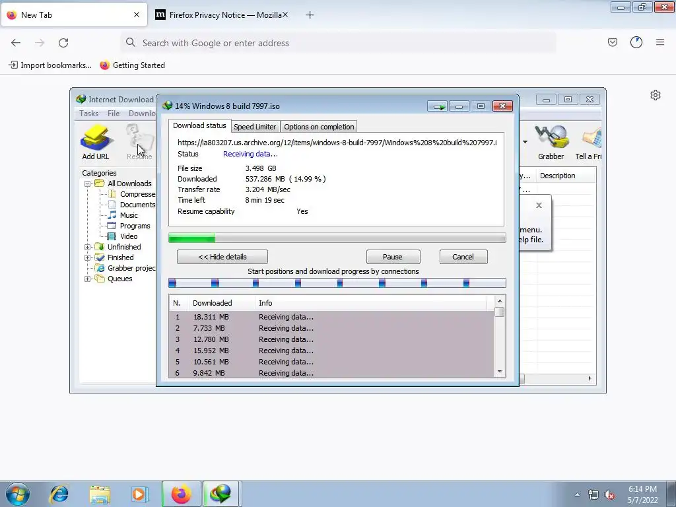Viewport: 676px width, 507px height.
Task: Close the Firefox Privacy Notice tab
Action: [285, 15]
